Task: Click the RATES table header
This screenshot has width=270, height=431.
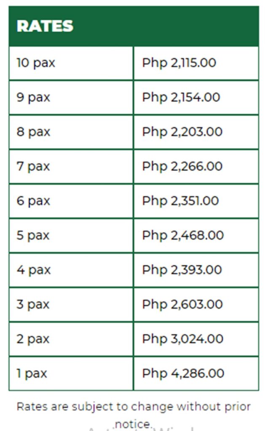Action: pos(45,26)
